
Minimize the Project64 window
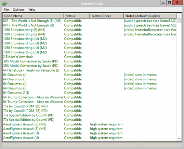(x=163, y=3)
